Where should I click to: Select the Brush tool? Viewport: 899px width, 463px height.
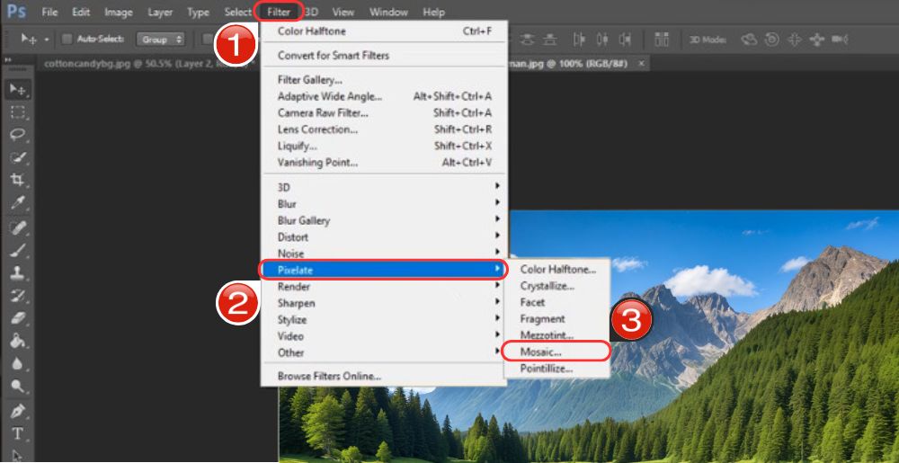[17, 251]
